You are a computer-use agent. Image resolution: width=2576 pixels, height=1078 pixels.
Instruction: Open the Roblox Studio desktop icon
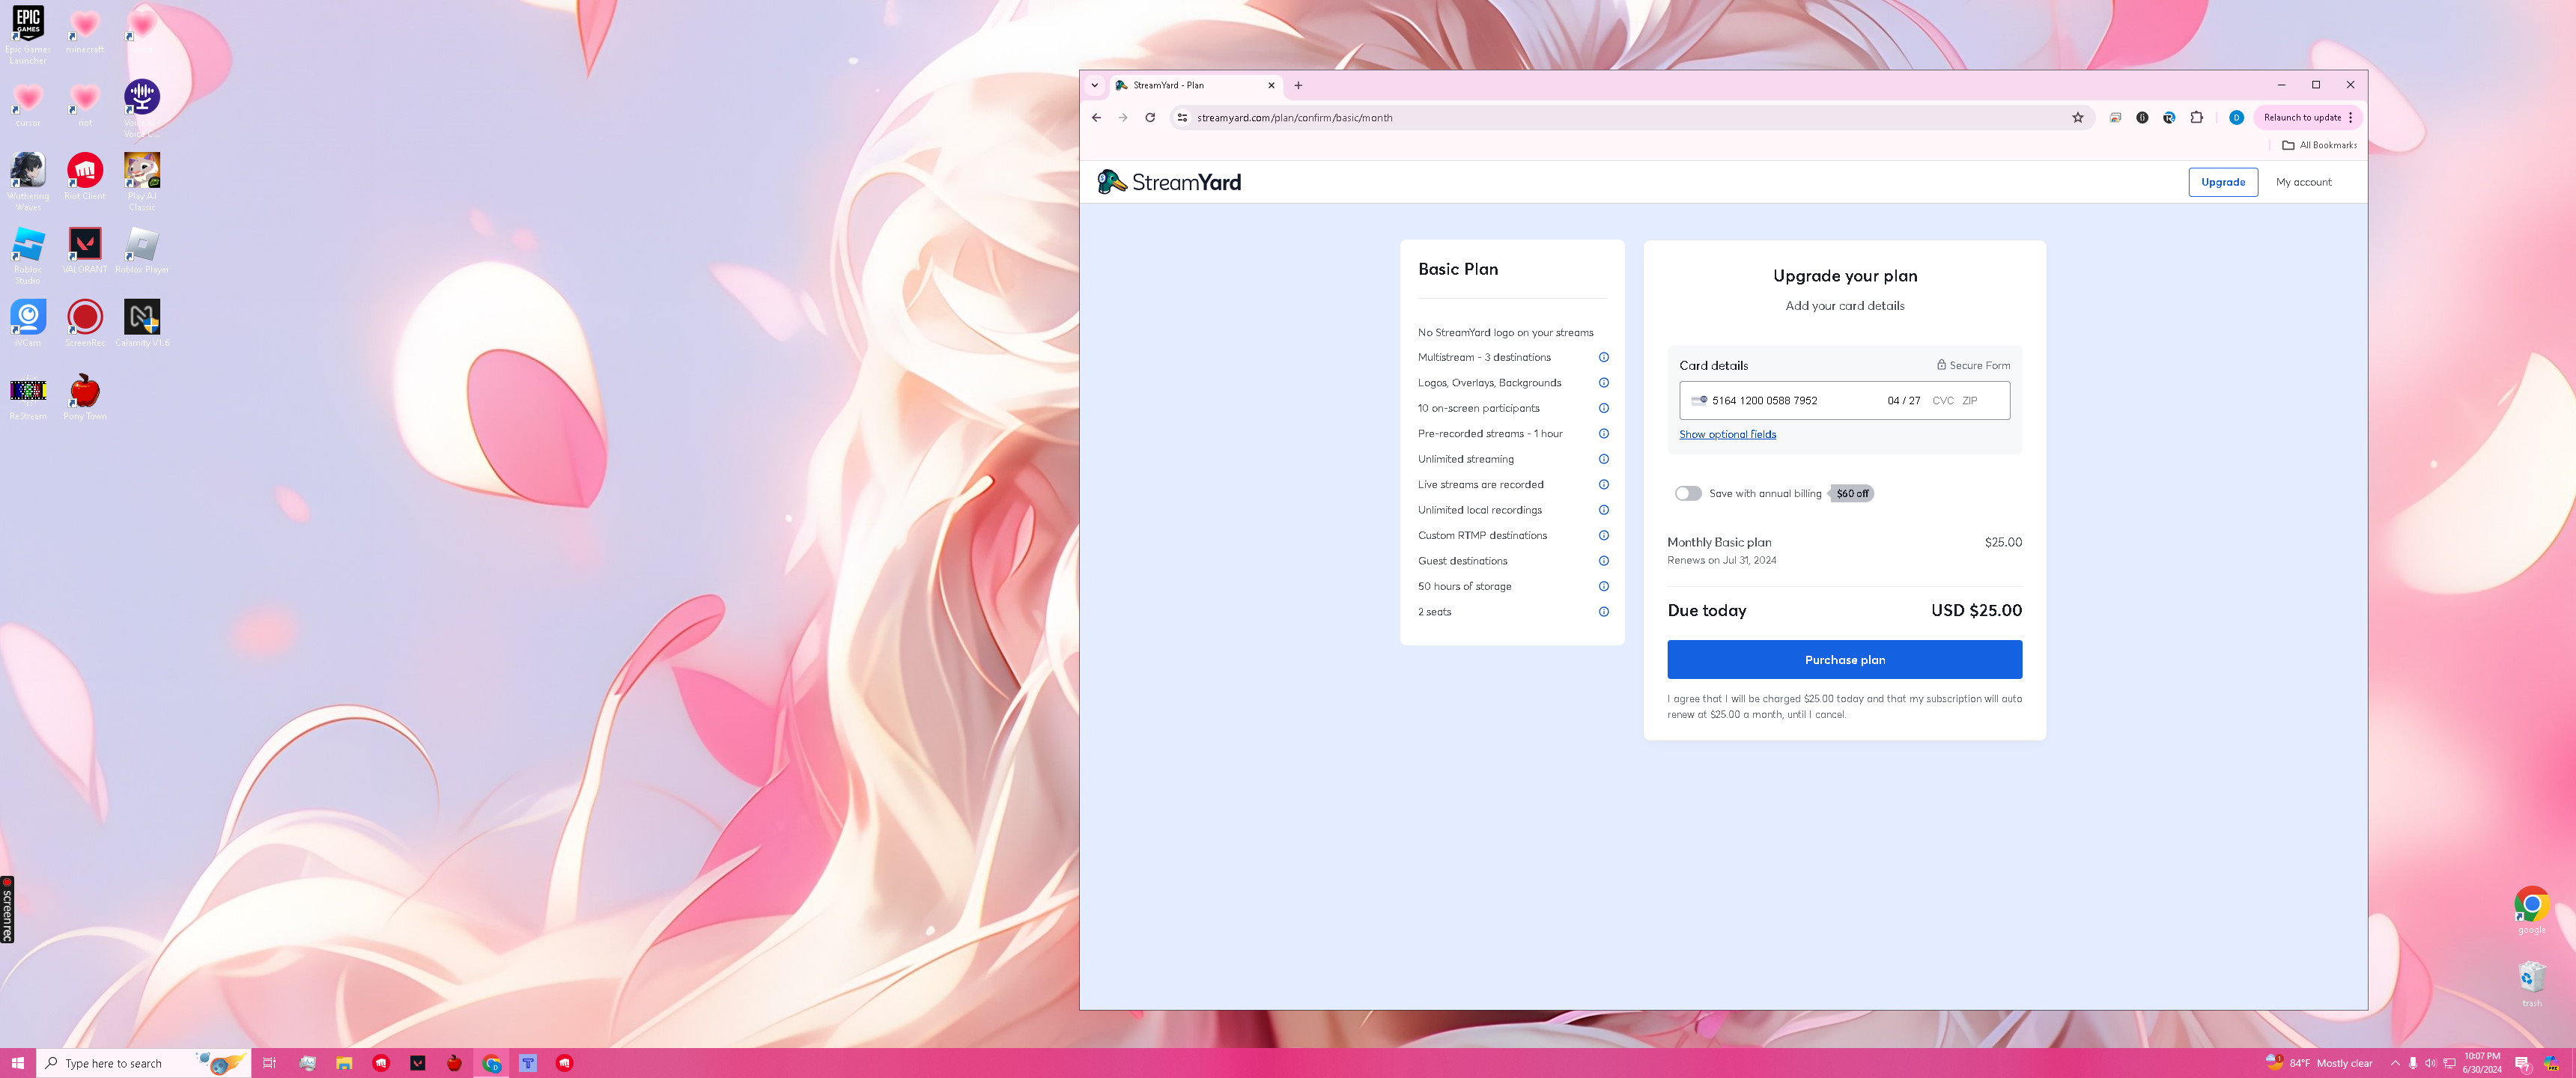point(28,255)
